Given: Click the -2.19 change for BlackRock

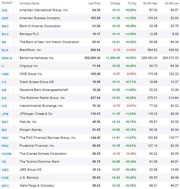Looking at the screenshot, I should point(116,50).
